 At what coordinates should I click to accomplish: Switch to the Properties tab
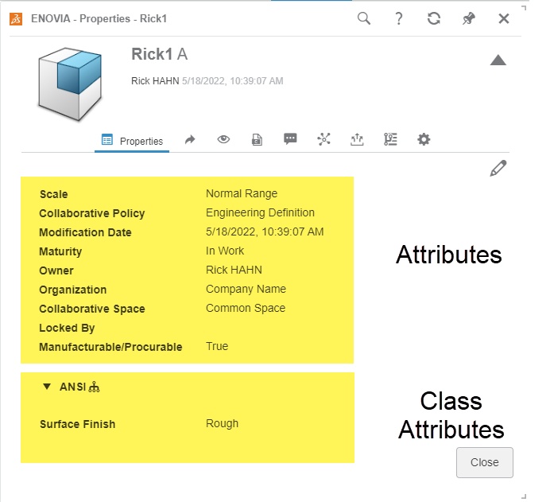(132, 141)
